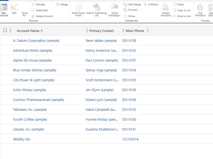Click Delete Account trash icon
213x159 pixels.
click(33, 16)
